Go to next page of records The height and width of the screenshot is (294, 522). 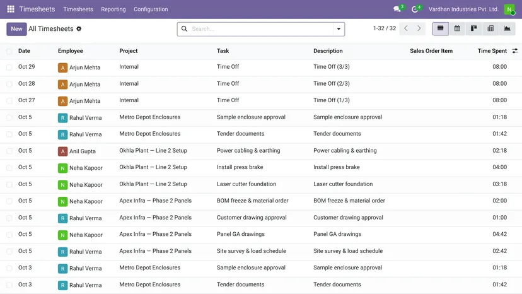(x=419, y=28)
